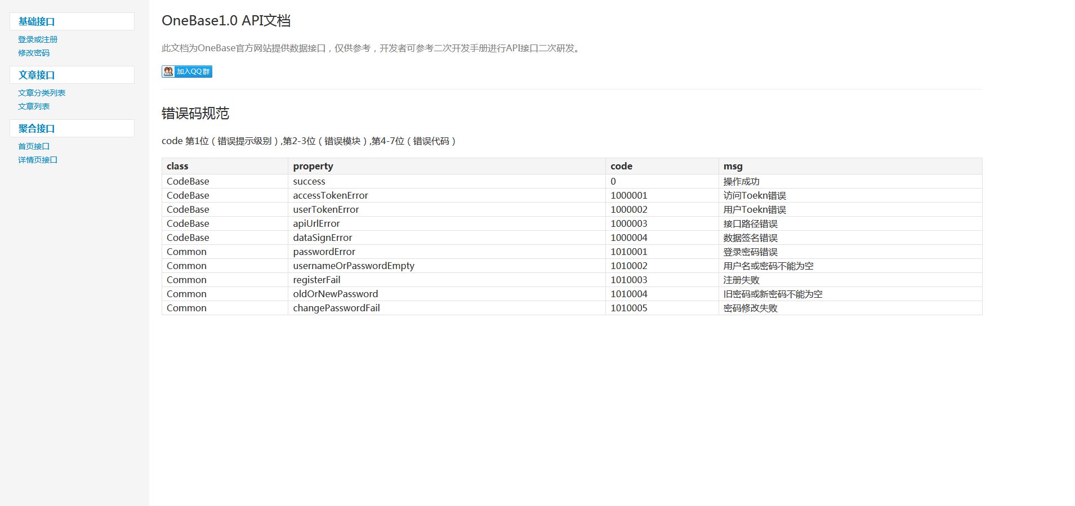The width and height of the screenshot is (1075, 506).
Task: Click the passwordError cell
Action: 447,252
